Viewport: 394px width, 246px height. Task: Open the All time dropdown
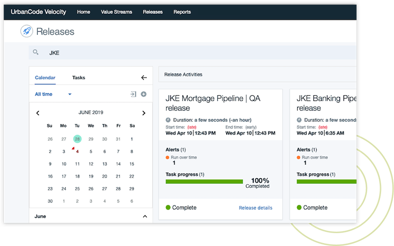coord(53,94)
